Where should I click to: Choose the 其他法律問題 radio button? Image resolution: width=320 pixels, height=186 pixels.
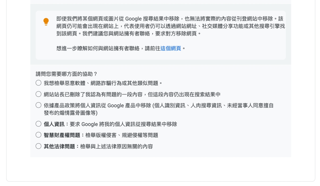click(x=38, y=147)
